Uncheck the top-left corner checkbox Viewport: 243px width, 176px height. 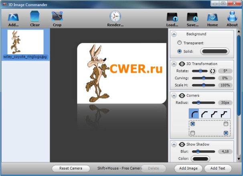pyautogui.click(x=192, y=124)
